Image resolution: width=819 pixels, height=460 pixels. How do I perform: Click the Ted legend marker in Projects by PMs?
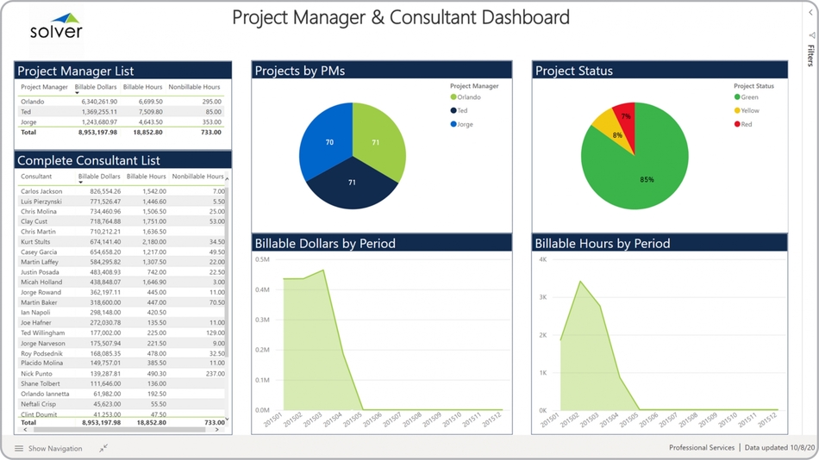(453, 111)
